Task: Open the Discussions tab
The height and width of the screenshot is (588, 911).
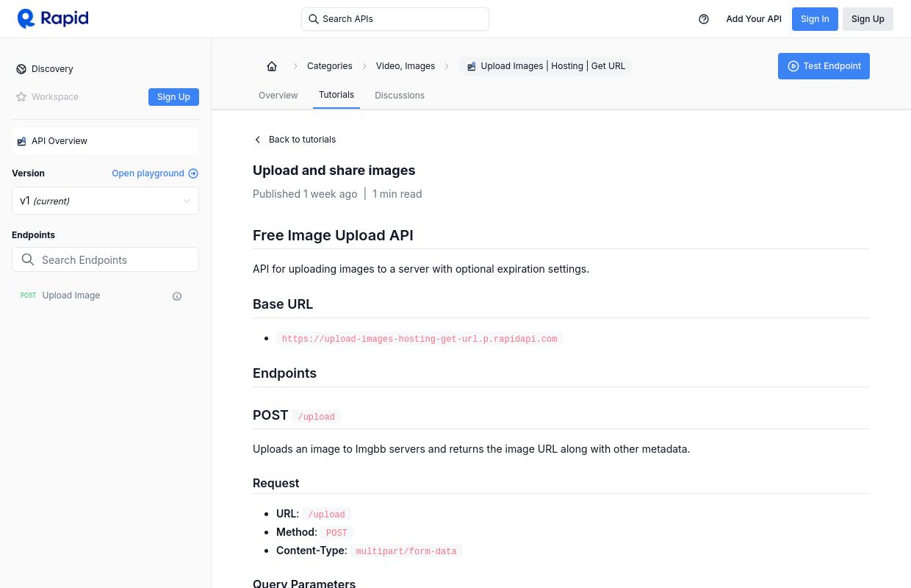Action: click(x=400, y=96)
